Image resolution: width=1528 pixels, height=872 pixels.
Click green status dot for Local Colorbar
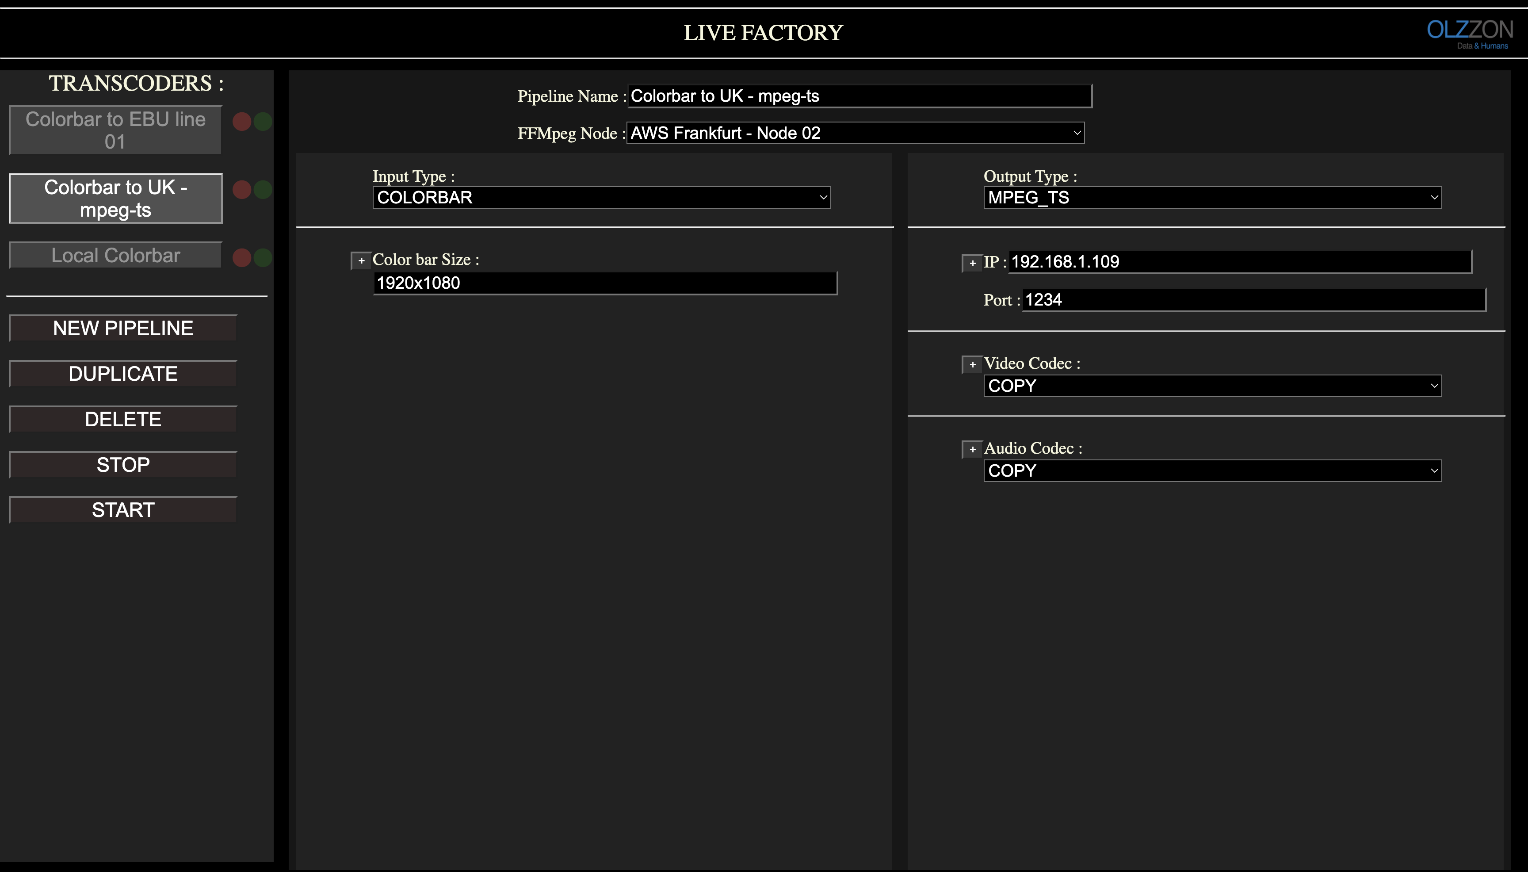click(263, 257)
